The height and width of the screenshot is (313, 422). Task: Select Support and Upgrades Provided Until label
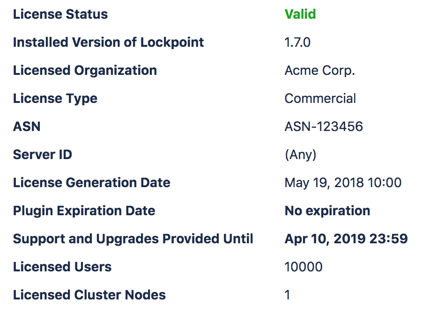(133, 239)
